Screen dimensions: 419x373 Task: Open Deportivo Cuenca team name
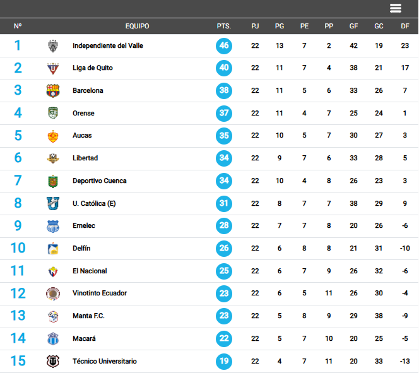pos(100,181)
